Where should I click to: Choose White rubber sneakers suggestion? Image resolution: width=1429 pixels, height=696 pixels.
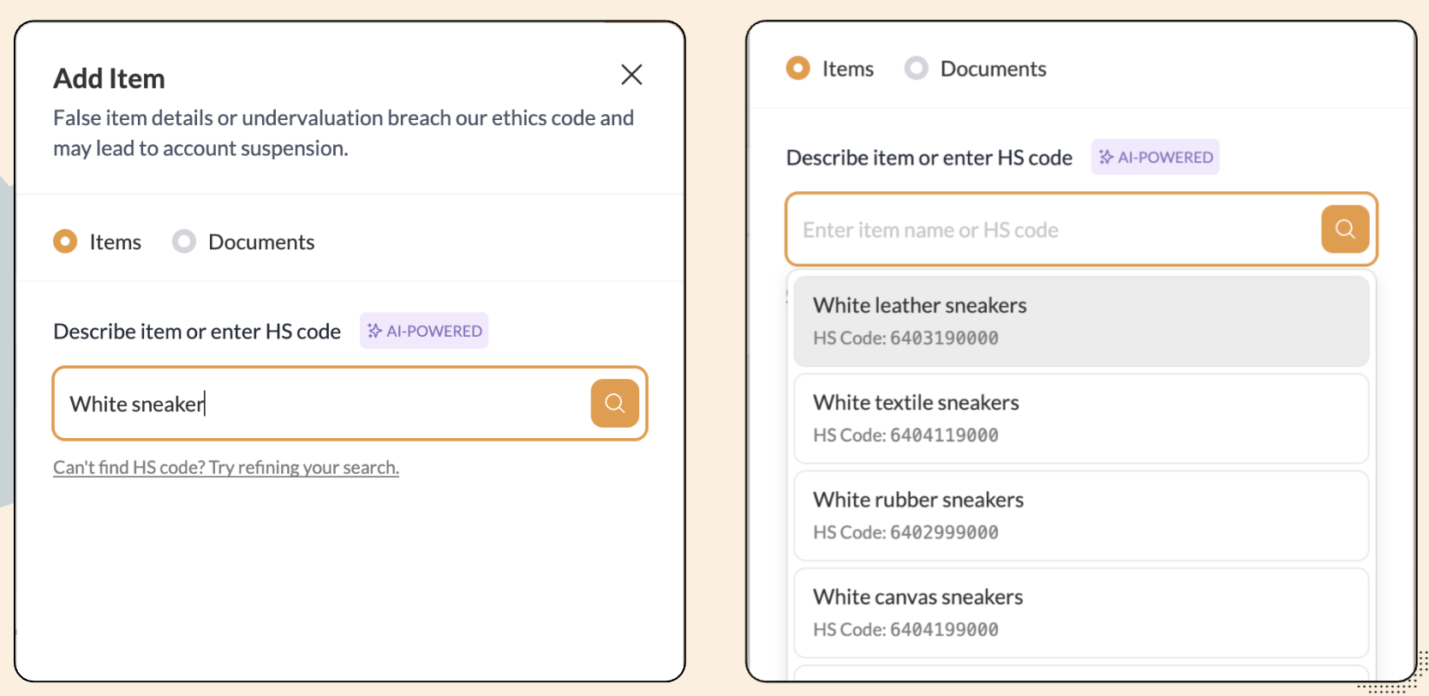coord(1081,515)
